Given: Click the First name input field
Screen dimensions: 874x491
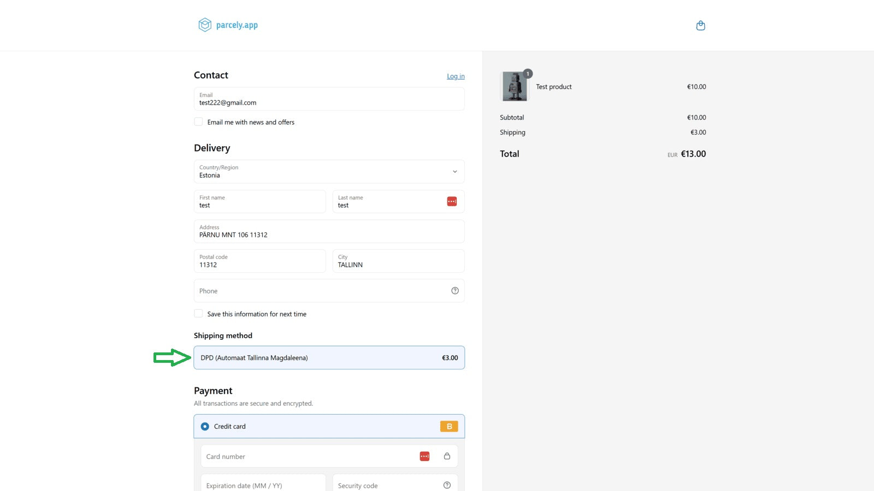Looking at the screenshot, I should (260, 201).
